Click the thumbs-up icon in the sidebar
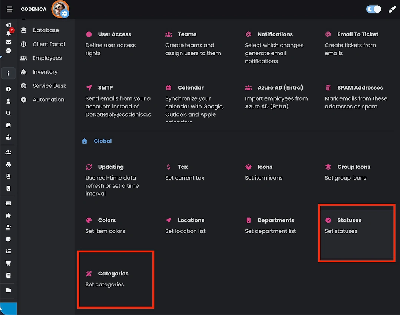The image size is (400, 315). pos(8,215)
